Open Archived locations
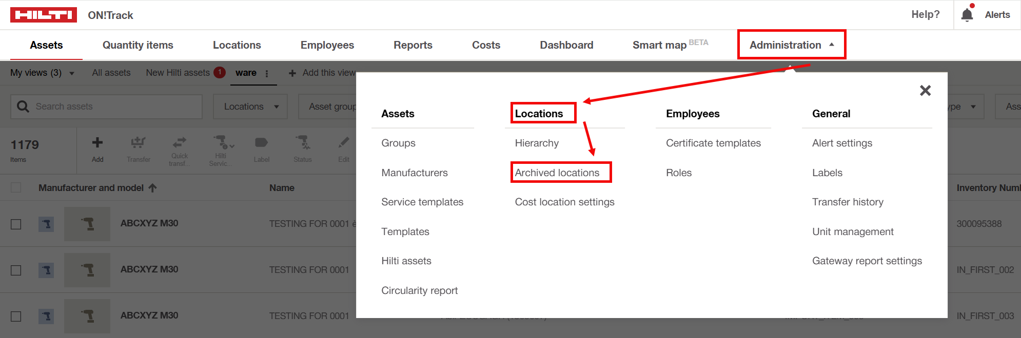The width and height of the screenshot is (1021, 338). (x=557, y=173)
